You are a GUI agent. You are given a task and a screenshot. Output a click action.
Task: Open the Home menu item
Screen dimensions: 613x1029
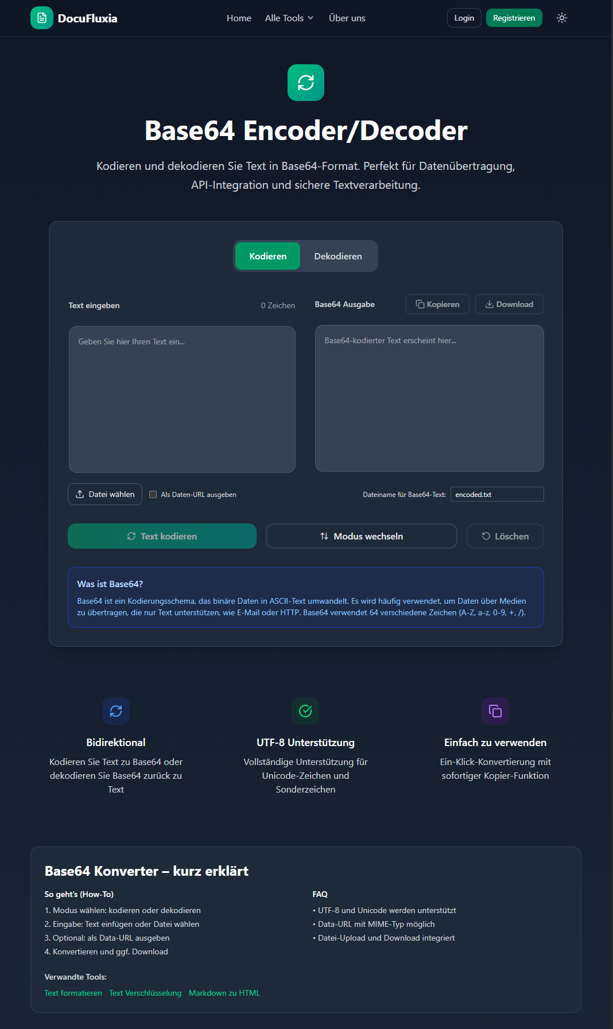pos(239,18)
